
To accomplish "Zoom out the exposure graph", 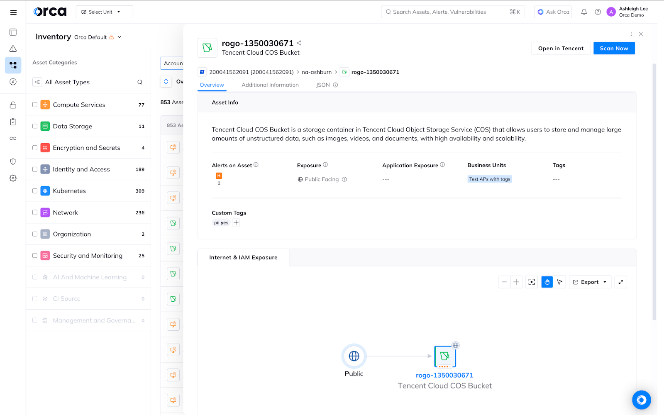I will pyautogui.click(x=504, y=282).
